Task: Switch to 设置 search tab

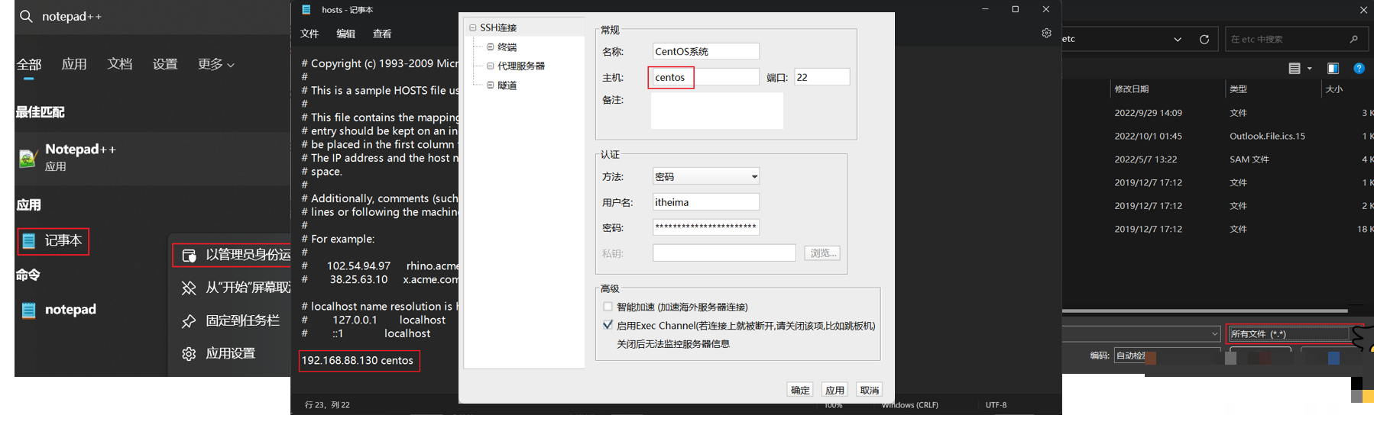Action: 165,64
